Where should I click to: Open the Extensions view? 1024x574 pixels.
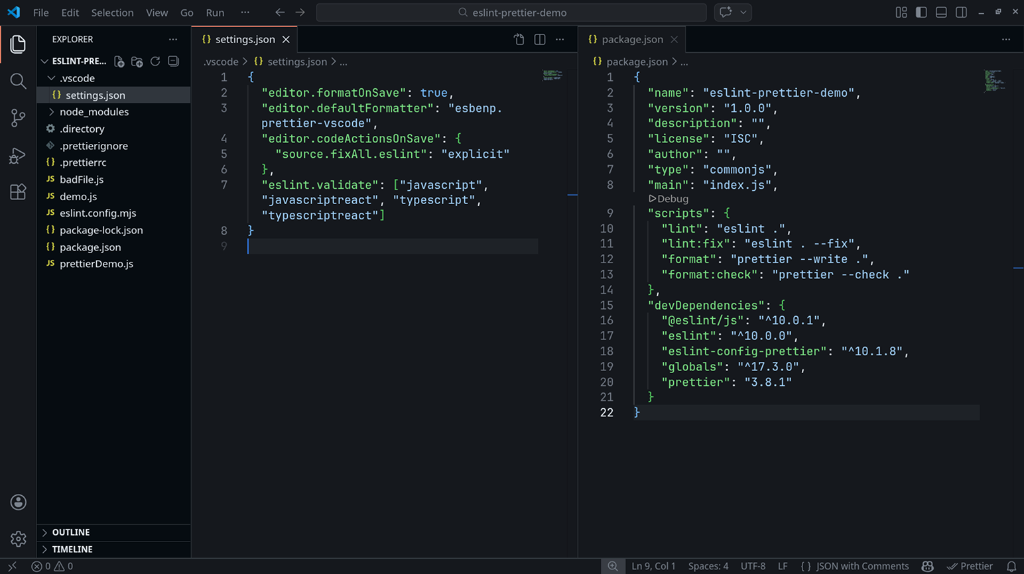coord(18,192)
